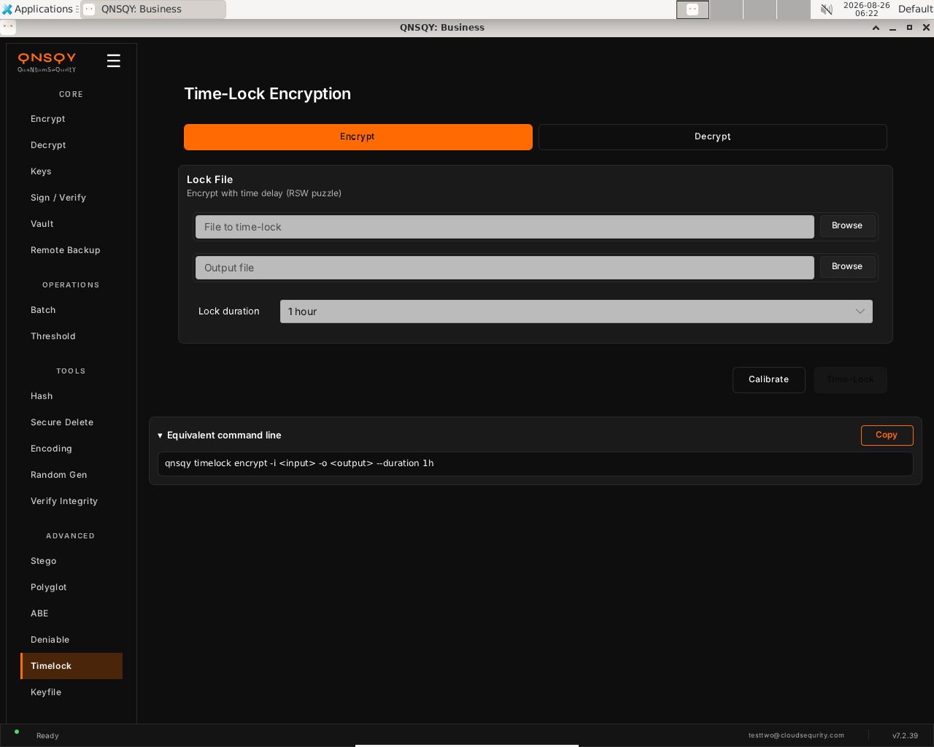Image resolution: width=934 pixels, height=747 pixels.
Task: Click the Output file input field
Action: (505, 268)
